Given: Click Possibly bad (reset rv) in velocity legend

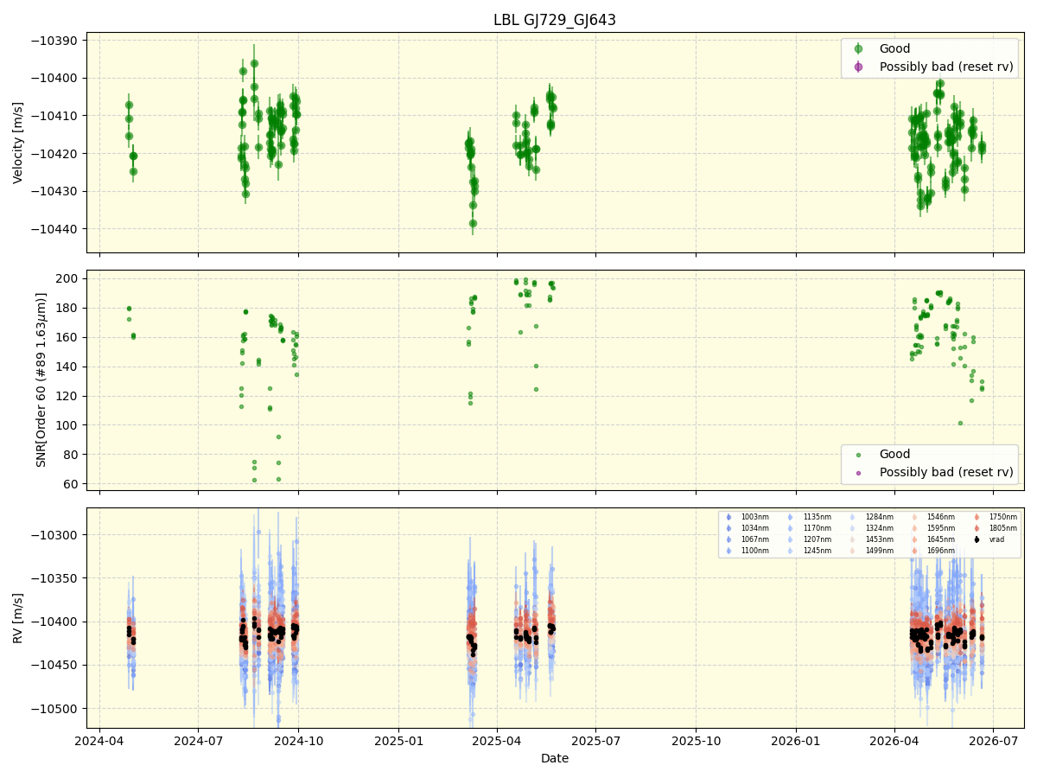Looking at the screenshot, I should 946,67.
